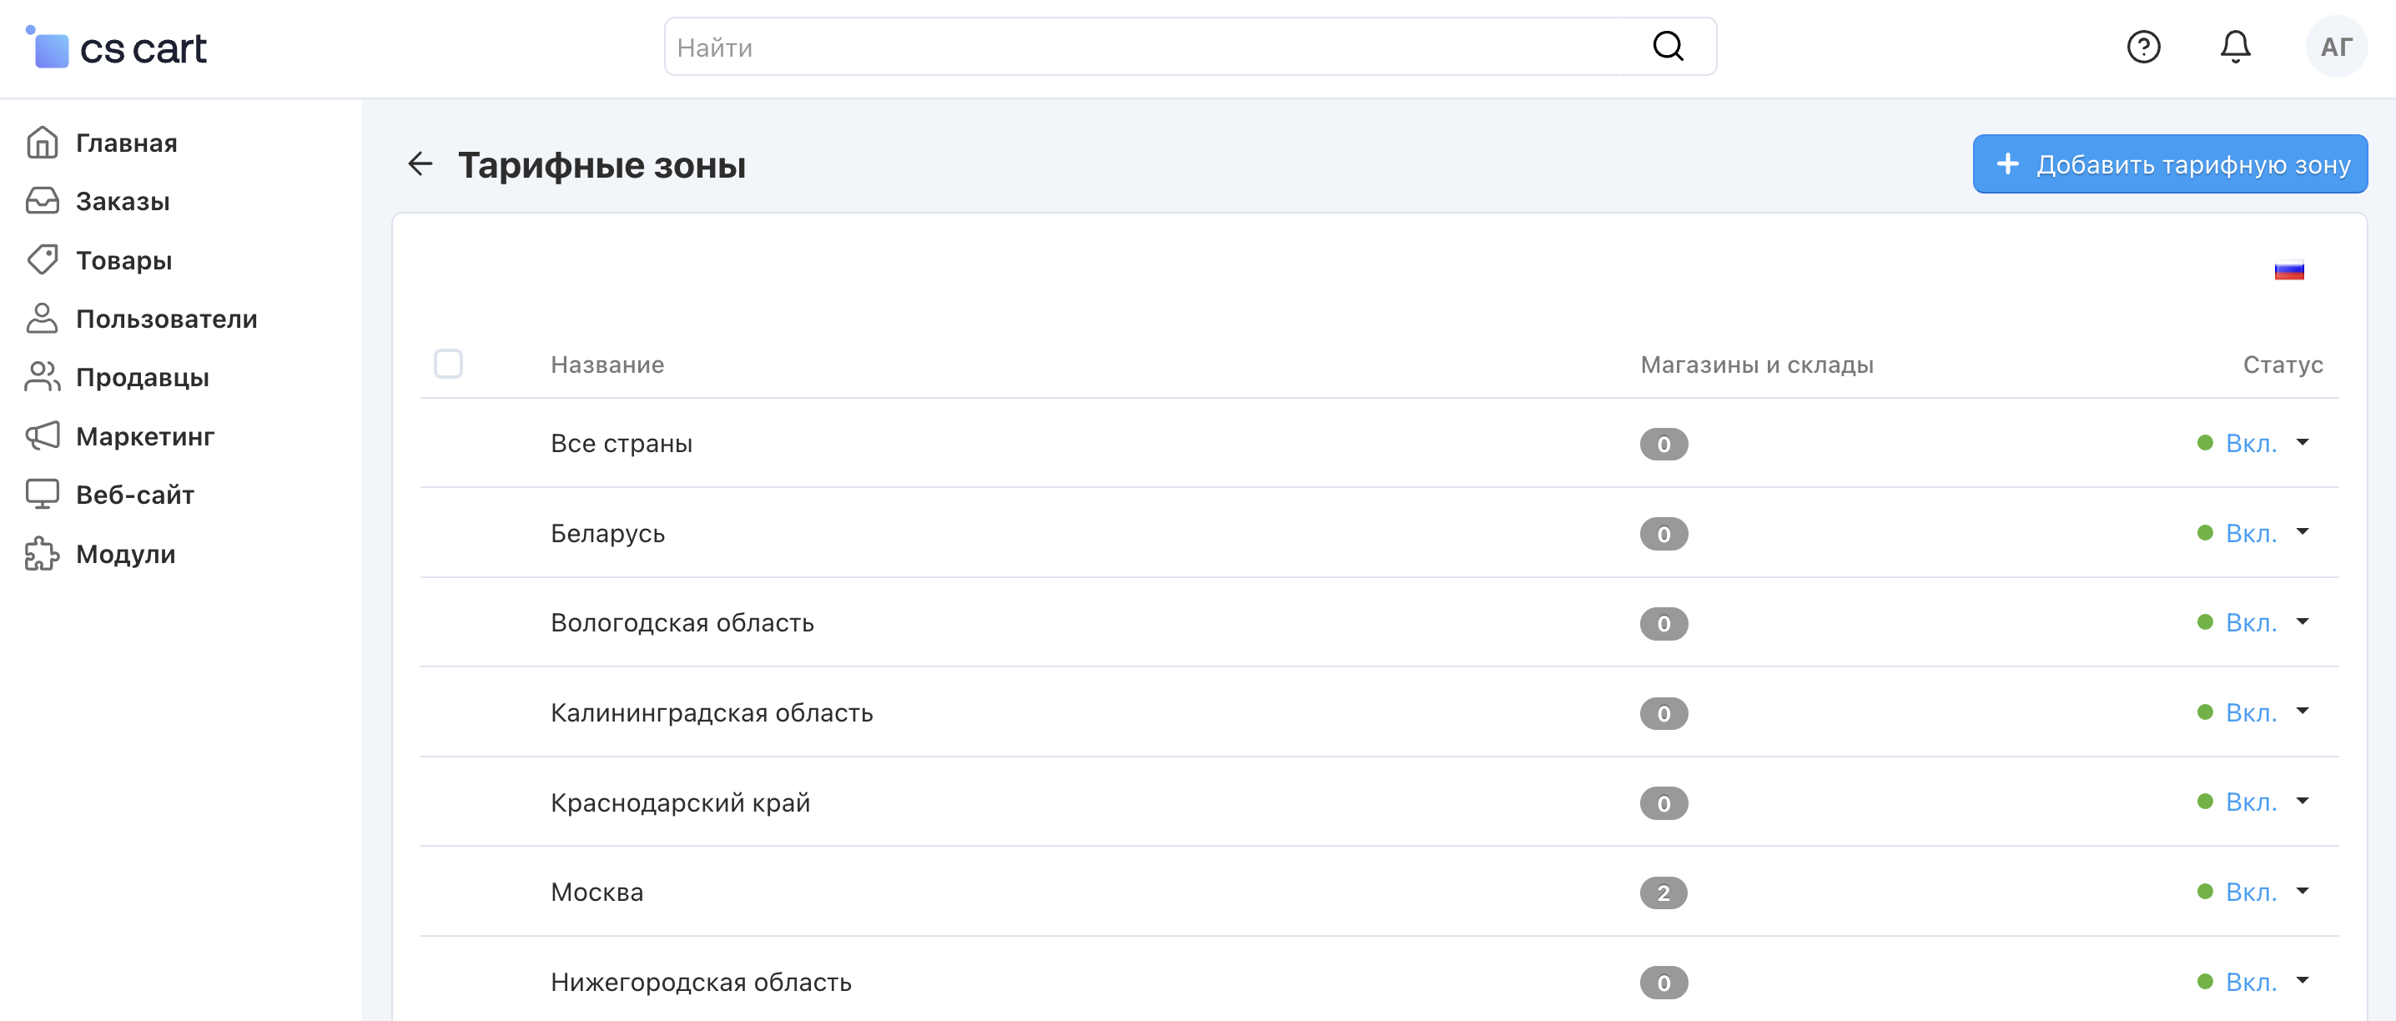Tick the select-all checkbox in table header
This screenshot has width=2396, height=1021.
click(448, 364)
